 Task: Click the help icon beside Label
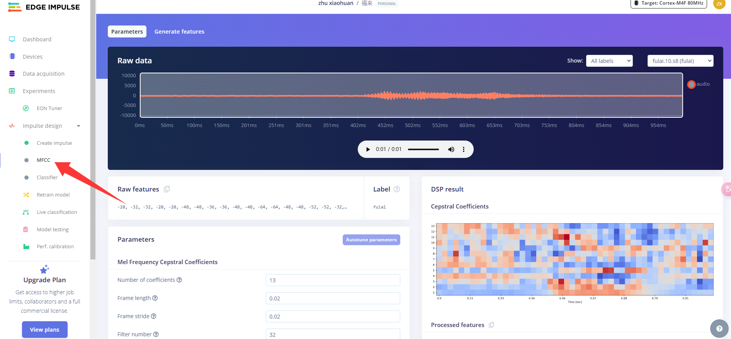coord(397,189)
